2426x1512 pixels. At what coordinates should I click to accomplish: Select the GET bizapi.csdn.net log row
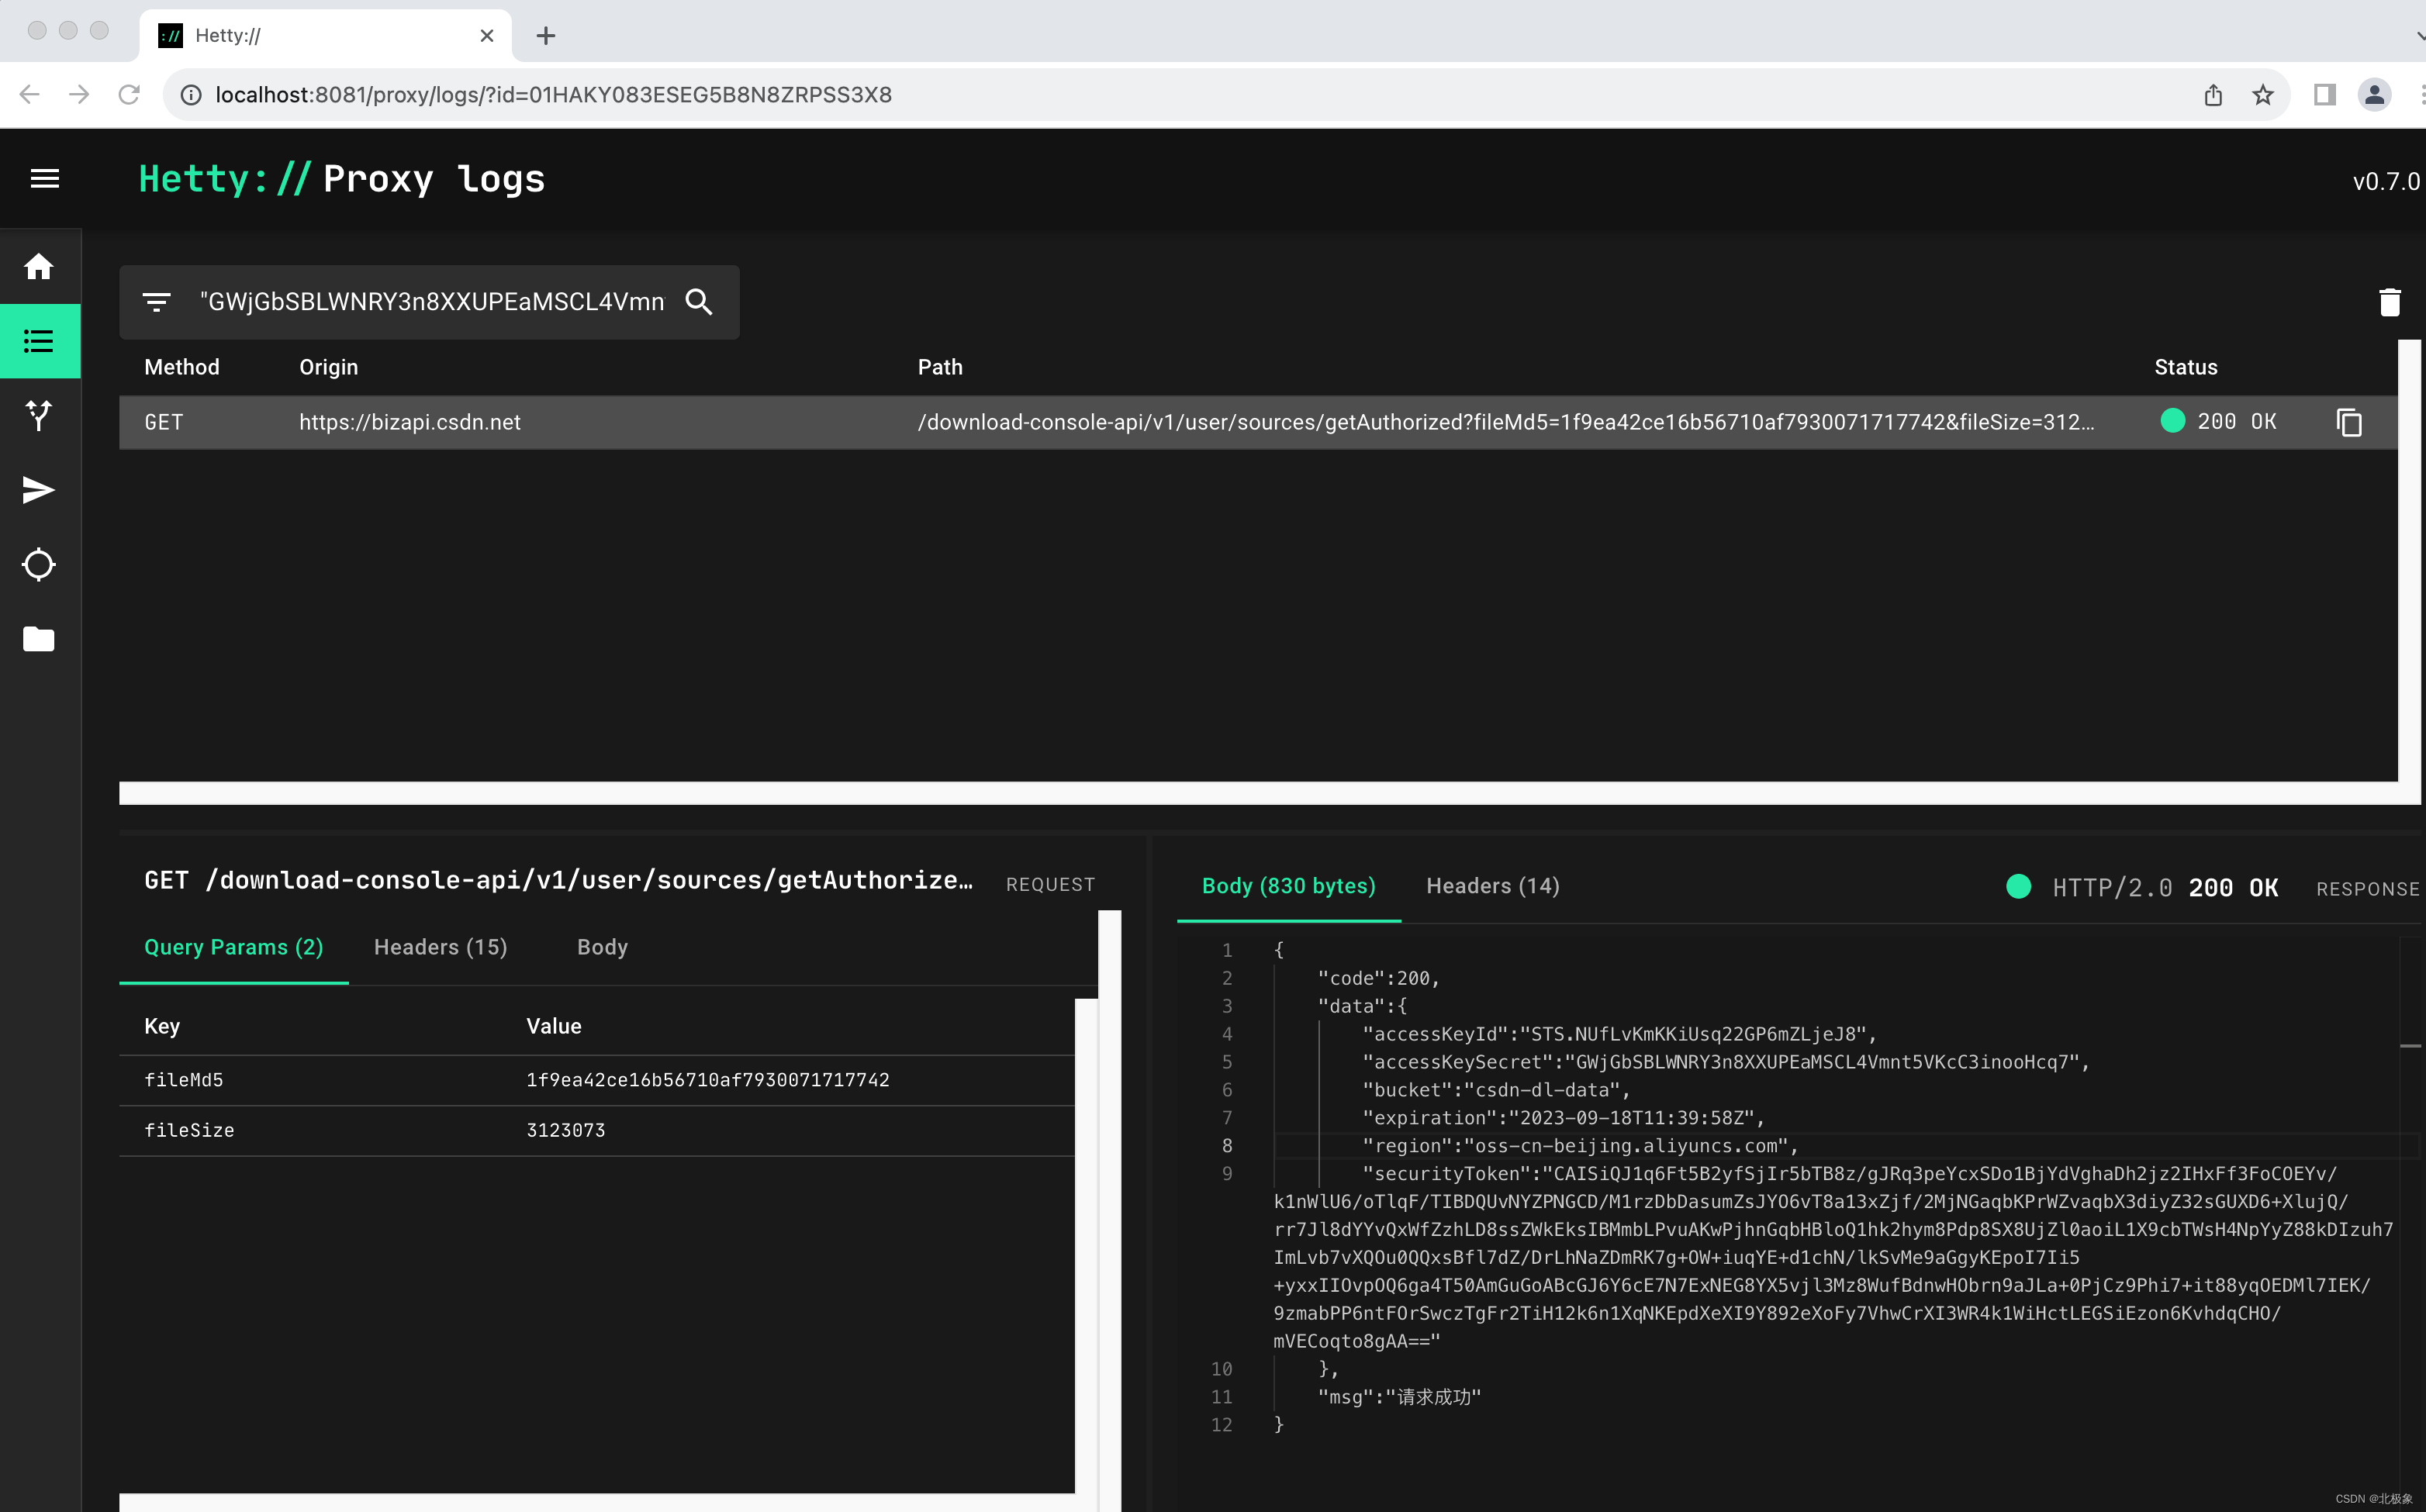[x=1258, y=422]
